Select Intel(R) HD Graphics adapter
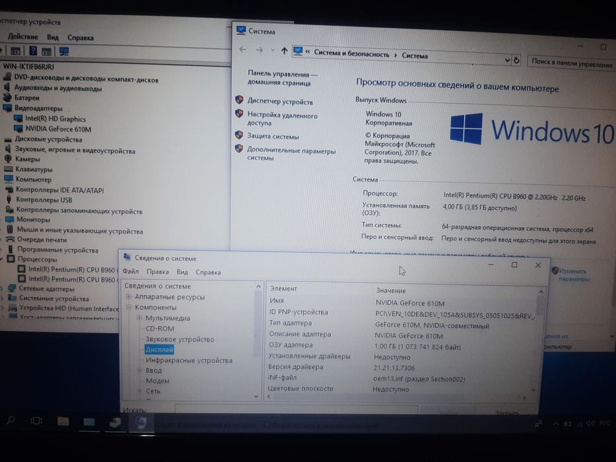The height and width of the screenshot is (462, 616). pos(55,119)
